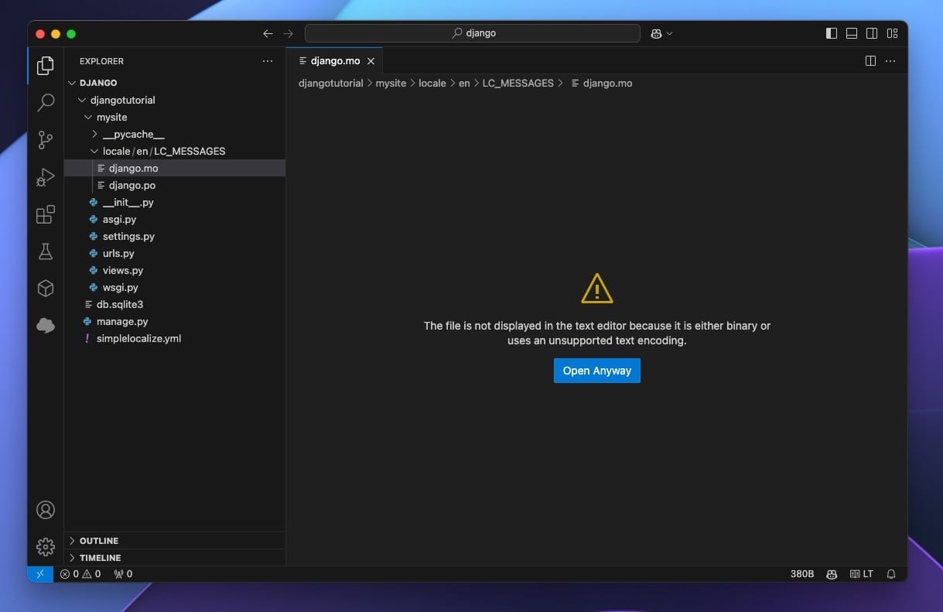Viewport: 943px width, 612px height.
Task: Toggle the secondary side bar
Action: [x=872, y=33]
